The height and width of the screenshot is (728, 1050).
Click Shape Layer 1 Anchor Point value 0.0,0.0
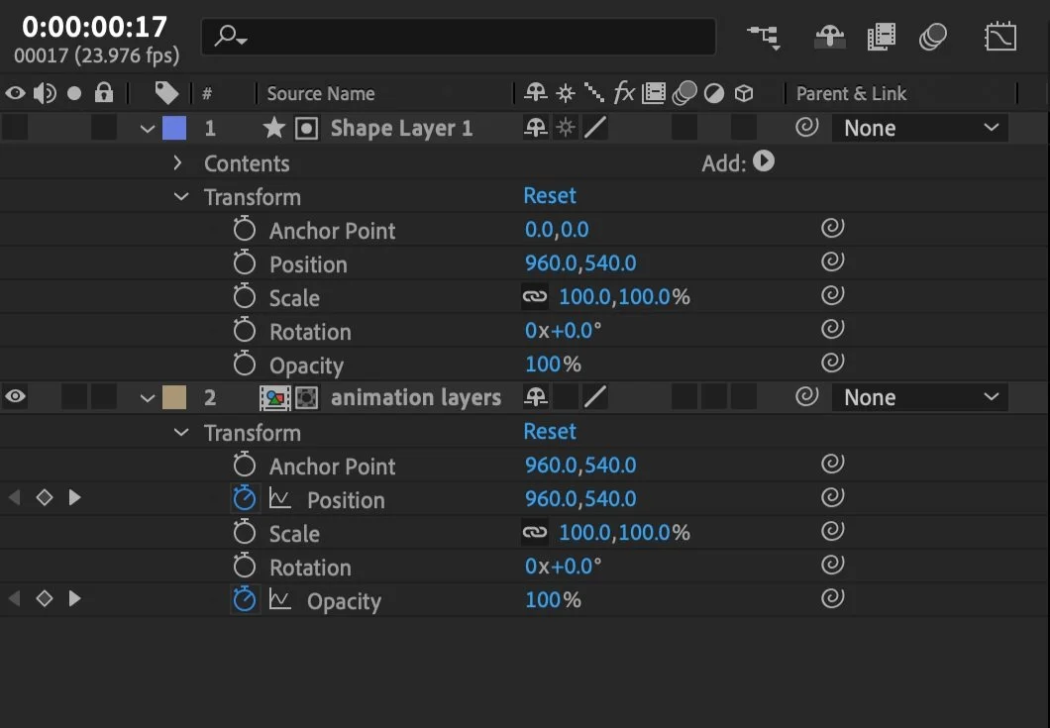(557, 230)
